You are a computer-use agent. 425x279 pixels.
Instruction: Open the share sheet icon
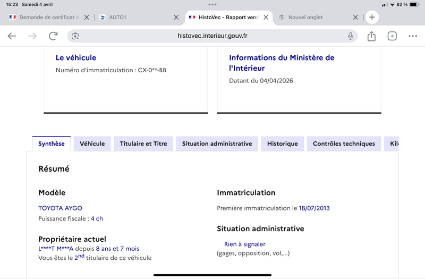[x=371, y=36]
